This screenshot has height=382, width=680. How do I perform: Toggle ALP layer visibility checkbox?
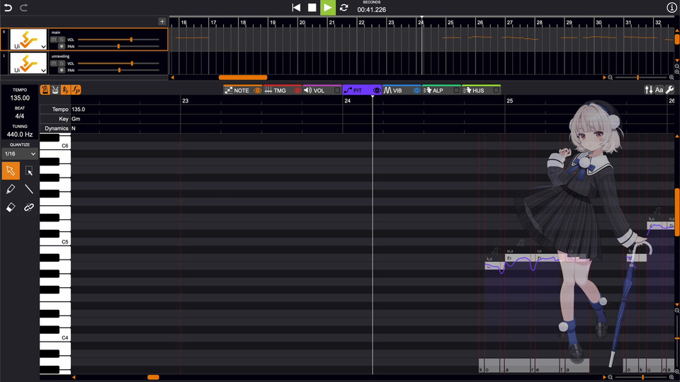tap(456, 90)
